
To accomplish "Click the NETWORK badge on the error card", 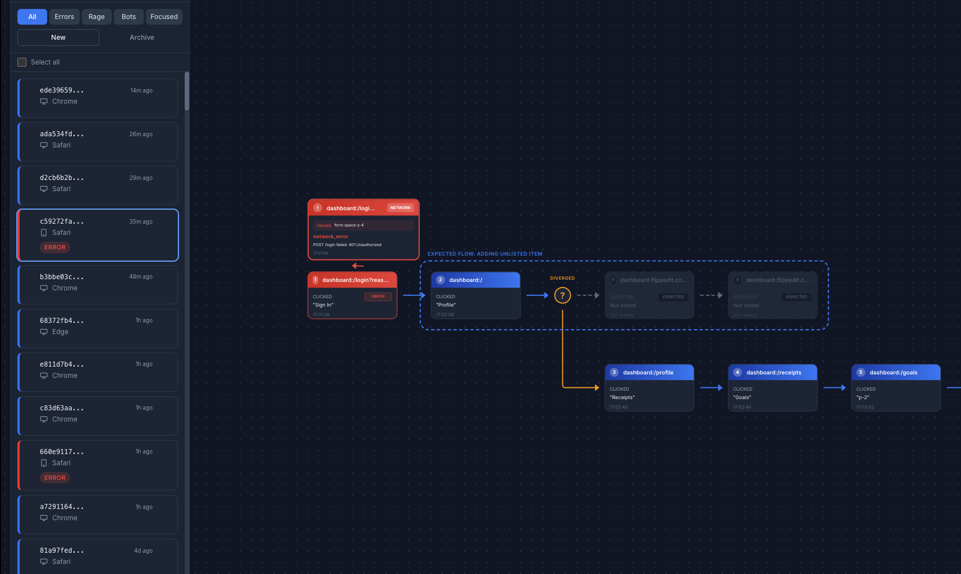I will 400,207.
